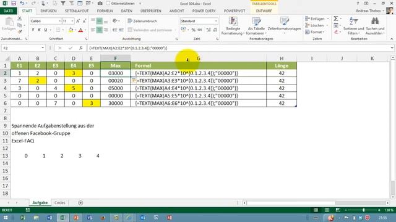This screenshot has height=222, width=396.
Task: Open the Help question mark icon
Action: point(358,4)
